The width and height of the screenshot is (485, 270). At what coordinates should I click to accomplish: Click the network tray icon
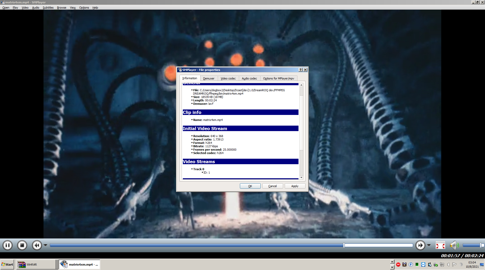click(442, 265)
